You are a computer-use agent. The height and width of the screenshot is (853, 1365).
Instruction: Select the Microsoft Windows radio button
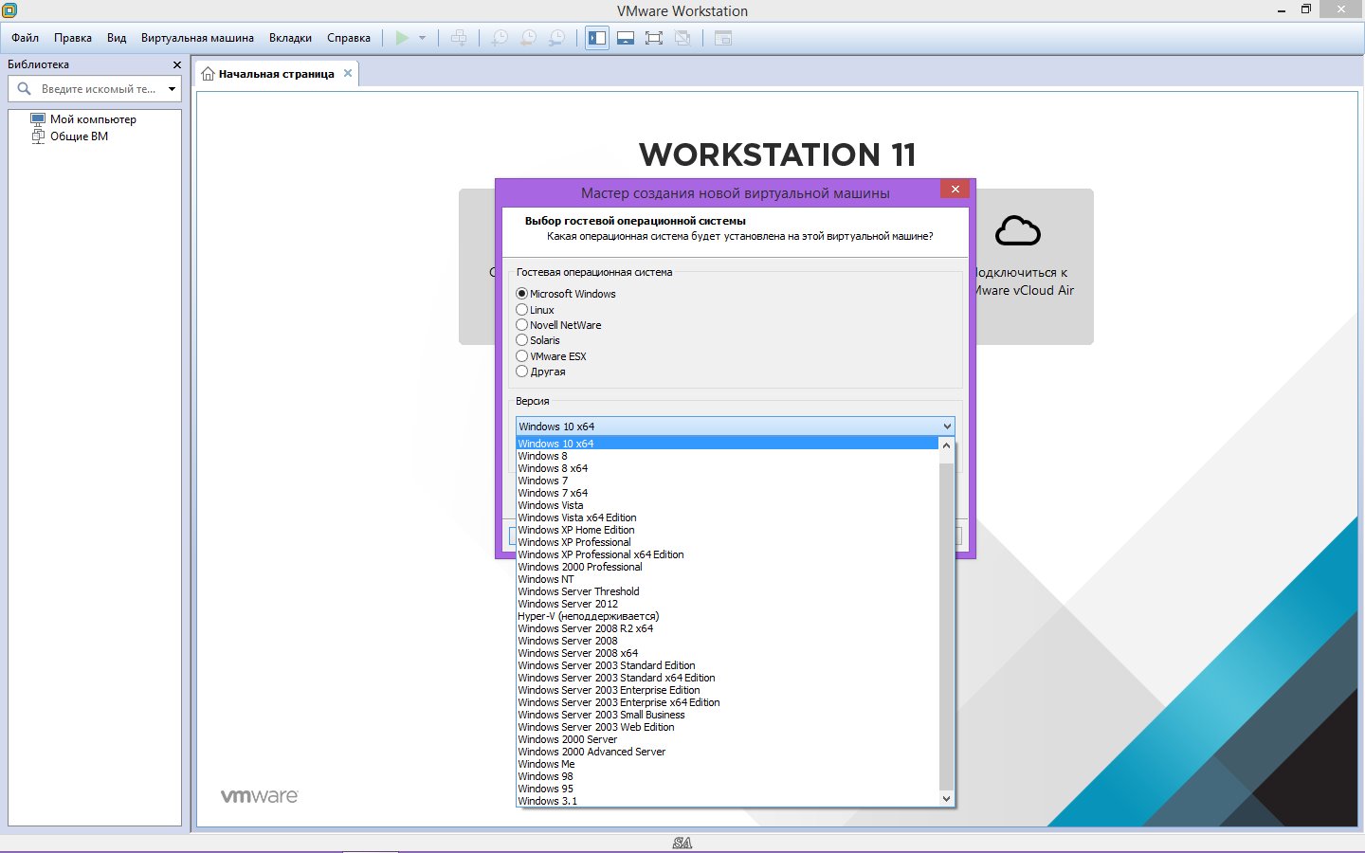point(521,294)
